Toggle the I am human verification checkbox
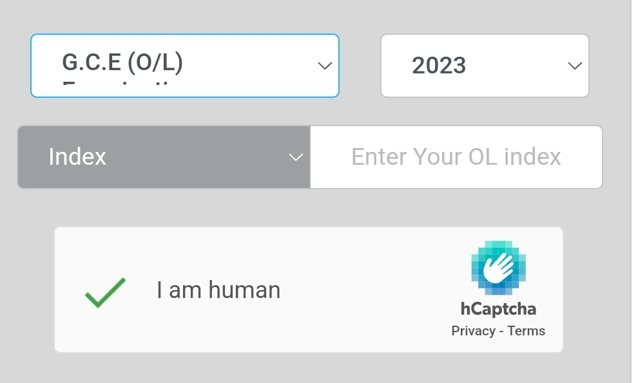This screenshot has width=638, height=383. [x=106, y=292]
